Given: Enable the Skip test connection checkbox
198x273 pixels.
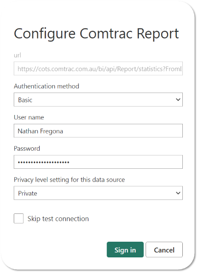Looking at the screenshot, I should point(19,218).
